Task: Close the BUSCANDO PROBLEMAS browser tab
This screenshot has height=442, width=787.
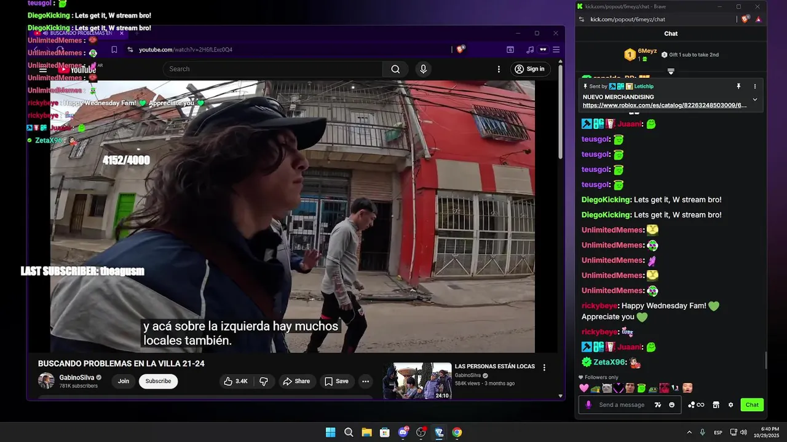Action: click(121, 33)
